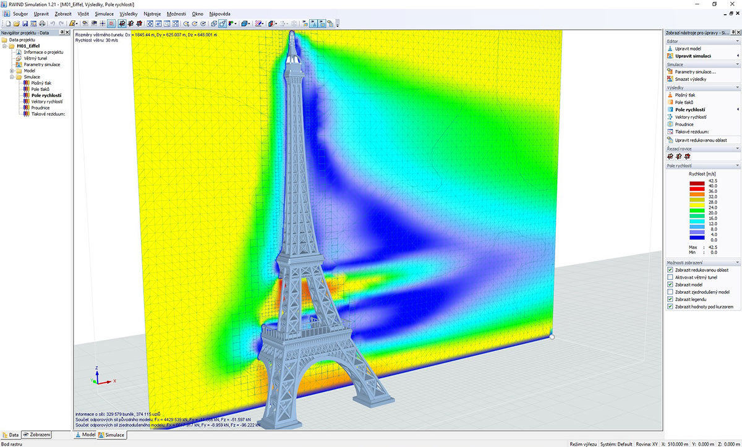Open the Nástroje menu

153,13
